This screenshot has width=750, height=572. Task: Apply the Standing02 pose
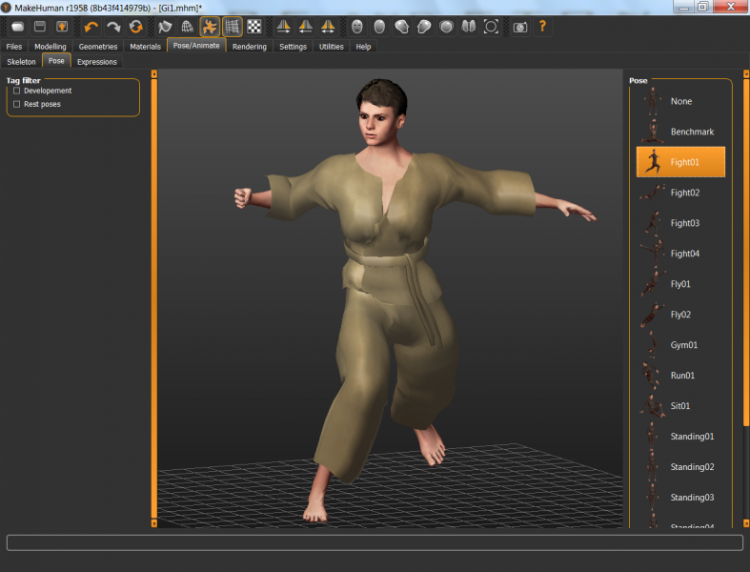(680, 467)
